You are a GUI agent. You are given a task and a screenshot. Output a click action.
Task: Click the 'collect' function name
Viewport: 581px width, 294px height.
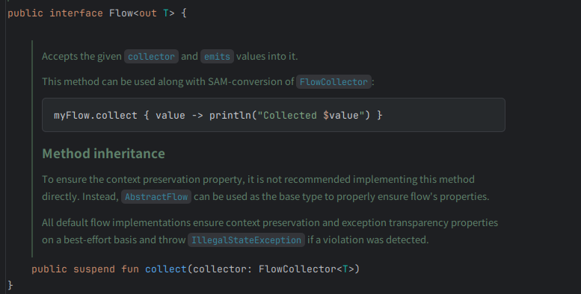point(166,269)
